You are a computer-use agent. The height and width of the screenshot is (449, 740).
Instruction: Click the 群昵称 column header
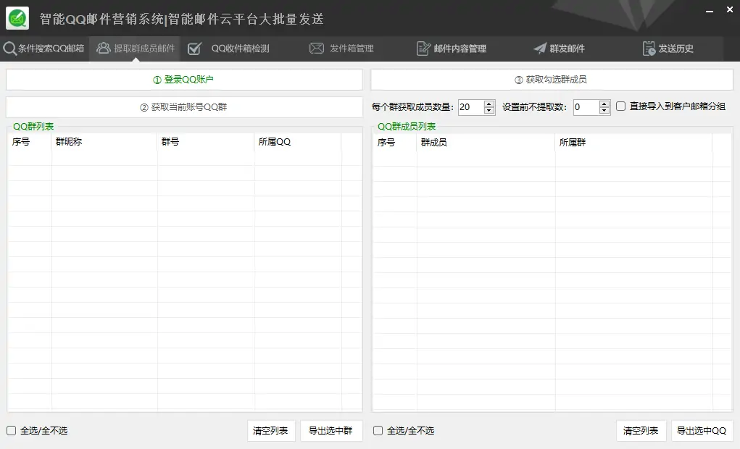[x=104, y=141]
